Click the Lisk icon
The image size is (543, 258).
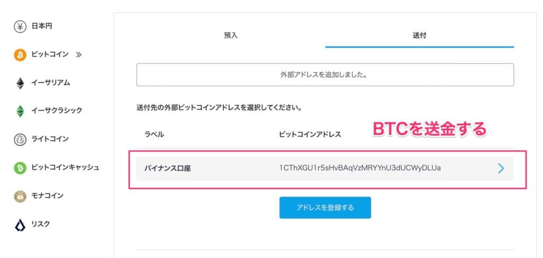[20, 225]
